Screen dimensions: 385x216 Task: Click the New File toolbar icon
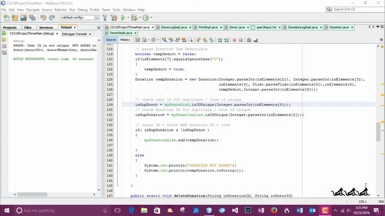(x=7, y=17)
